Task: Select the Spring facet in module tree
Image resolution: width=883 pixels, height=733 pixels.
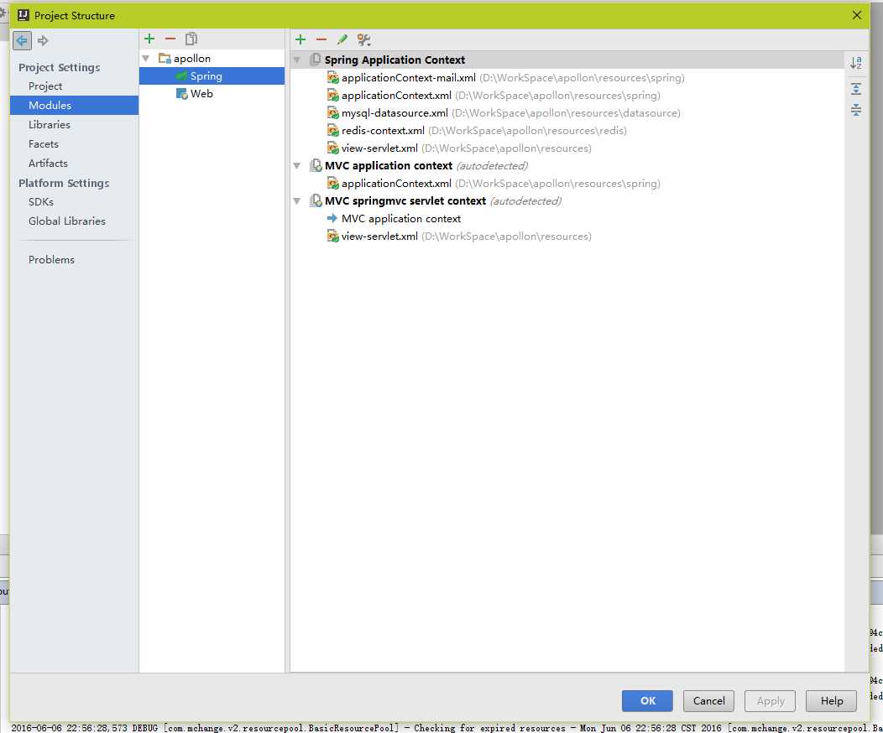Action: pos(212,76)
